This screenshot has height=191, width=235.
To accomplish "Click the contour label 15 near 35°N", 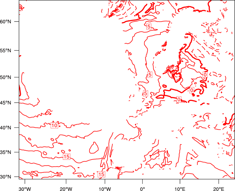I will 67,157.
